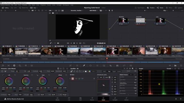Viewport: 184px width, 103px height.
Task: Open the Parade scope type dropdown
Action: 170,69
